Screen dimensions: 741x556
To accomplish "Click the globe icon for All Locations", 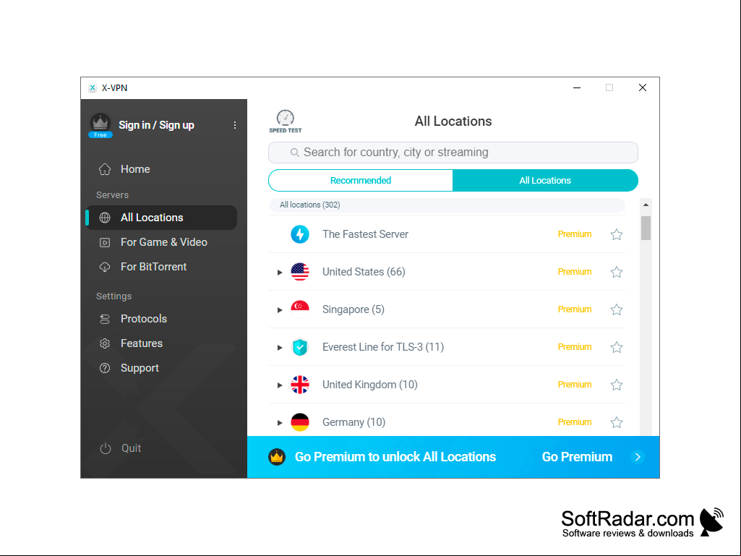I will point(105,218).
